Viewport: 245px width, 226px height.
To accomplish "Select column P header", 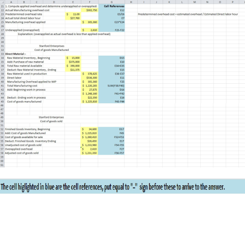I will [x=232, y=2].
